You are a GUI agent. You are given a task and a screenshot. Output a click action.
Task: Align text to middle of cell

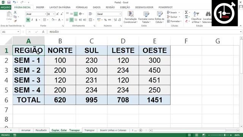click(x=71, y=14)
